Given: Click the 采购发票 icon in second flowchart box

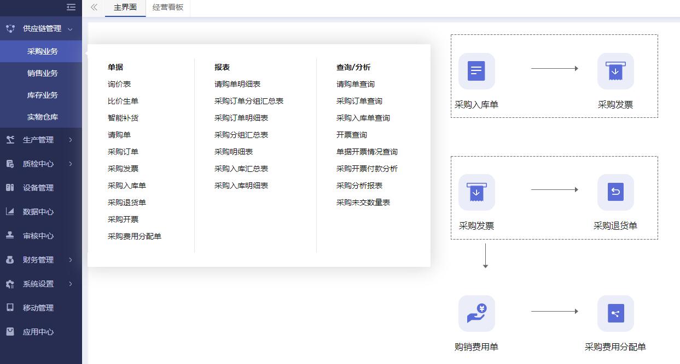Looking at the screenshot, I should pos(476,192).
